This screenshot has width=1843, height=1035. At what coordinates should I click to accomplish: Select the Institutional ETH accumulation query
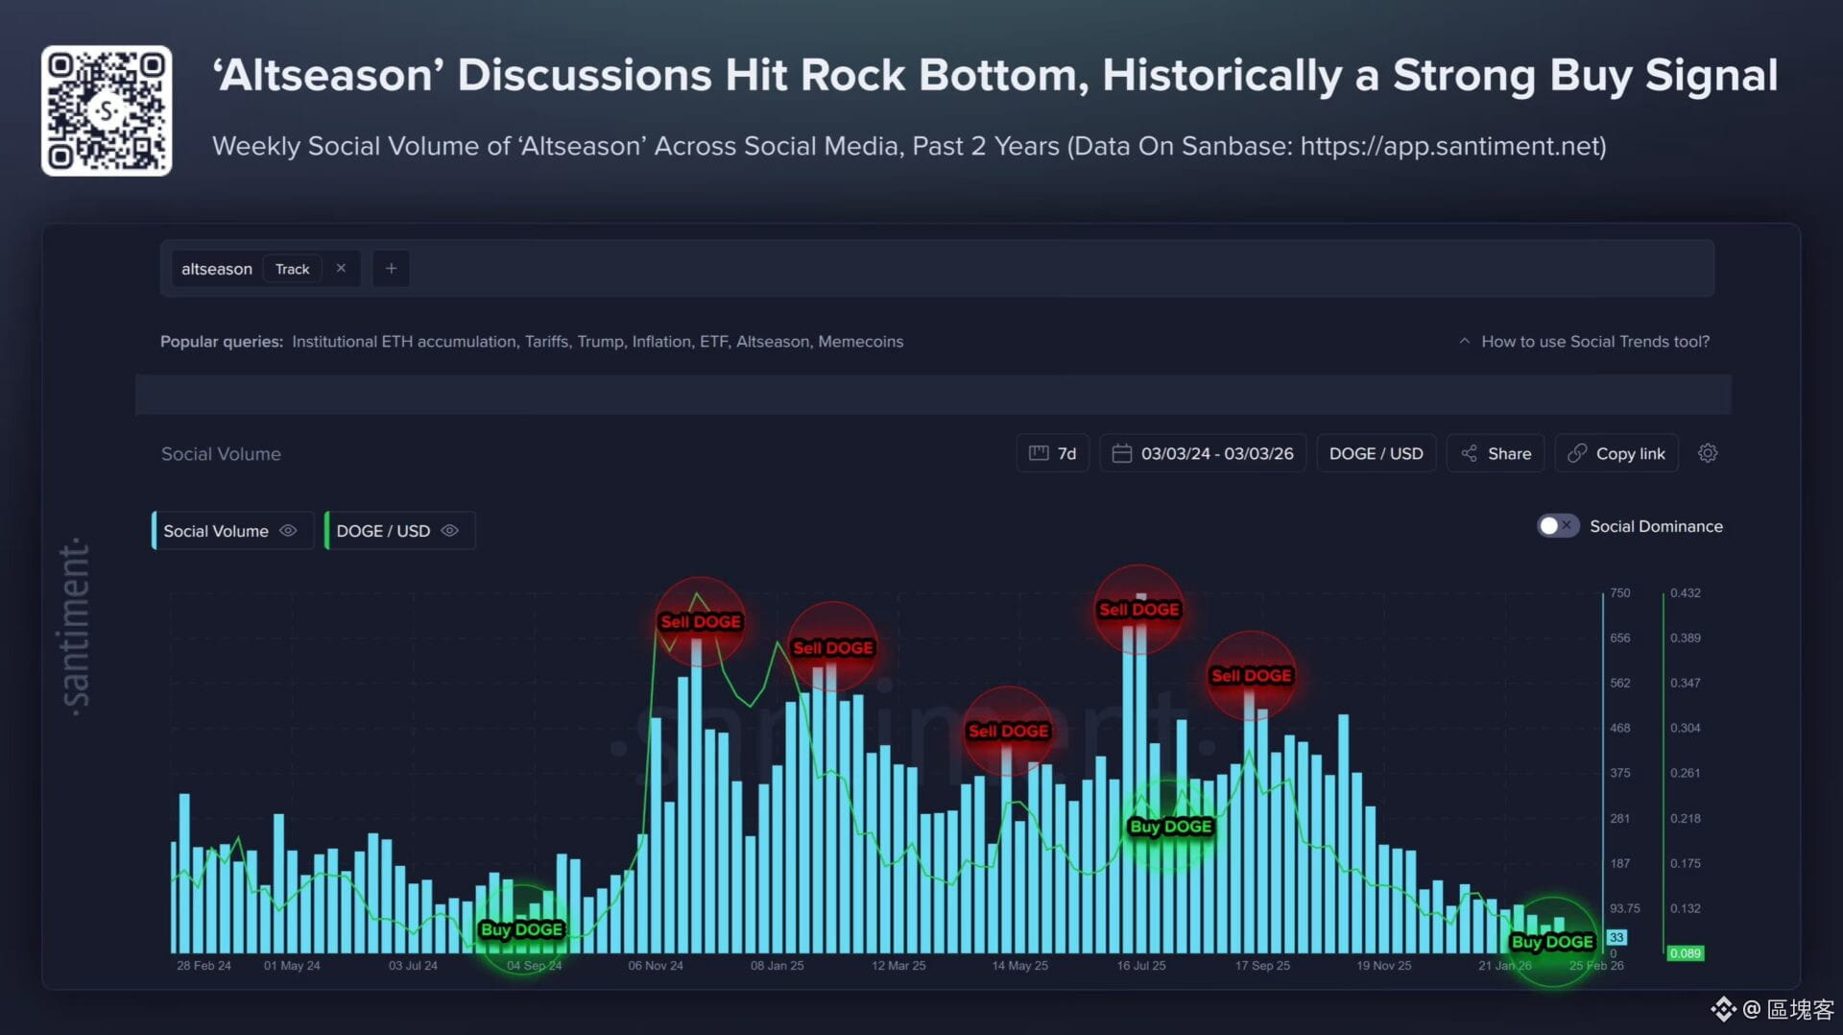tap(403, 342)
